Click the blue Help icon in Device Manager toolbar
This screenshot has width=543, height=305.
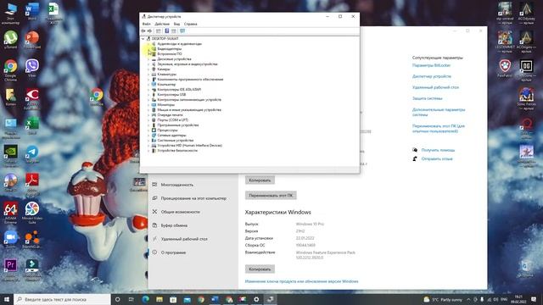[167, 31]
